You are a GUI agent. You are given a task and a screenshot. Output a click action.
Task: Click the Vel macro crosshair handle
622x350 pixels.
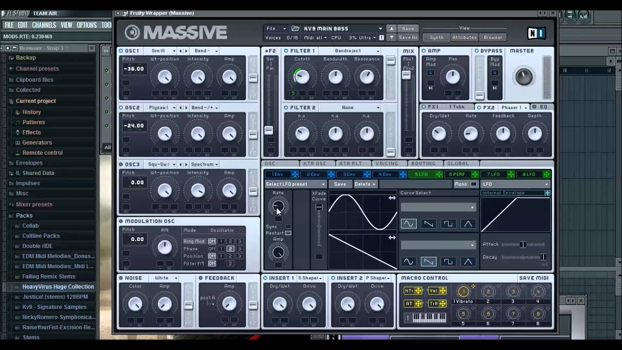[443, 291]
